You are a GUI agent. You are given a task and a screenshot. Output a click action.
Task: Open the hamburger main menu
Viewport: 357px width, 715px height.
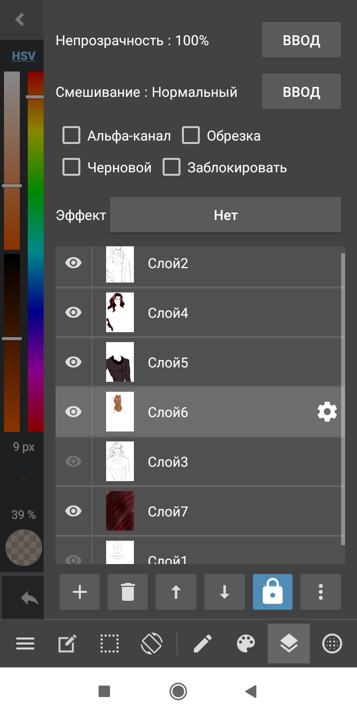click(x=25, y=644)
